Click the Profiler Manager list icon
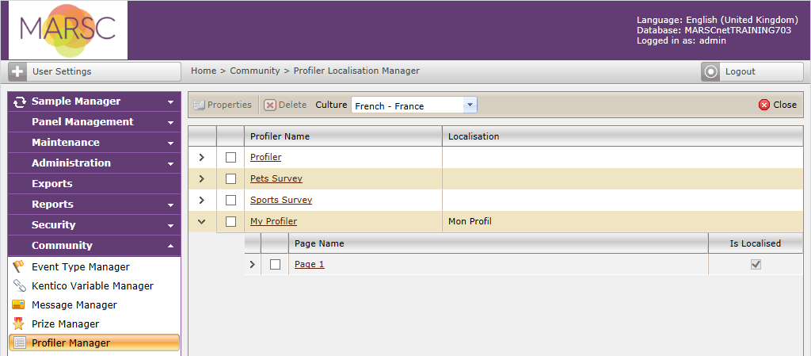 [x=19, y=343]
